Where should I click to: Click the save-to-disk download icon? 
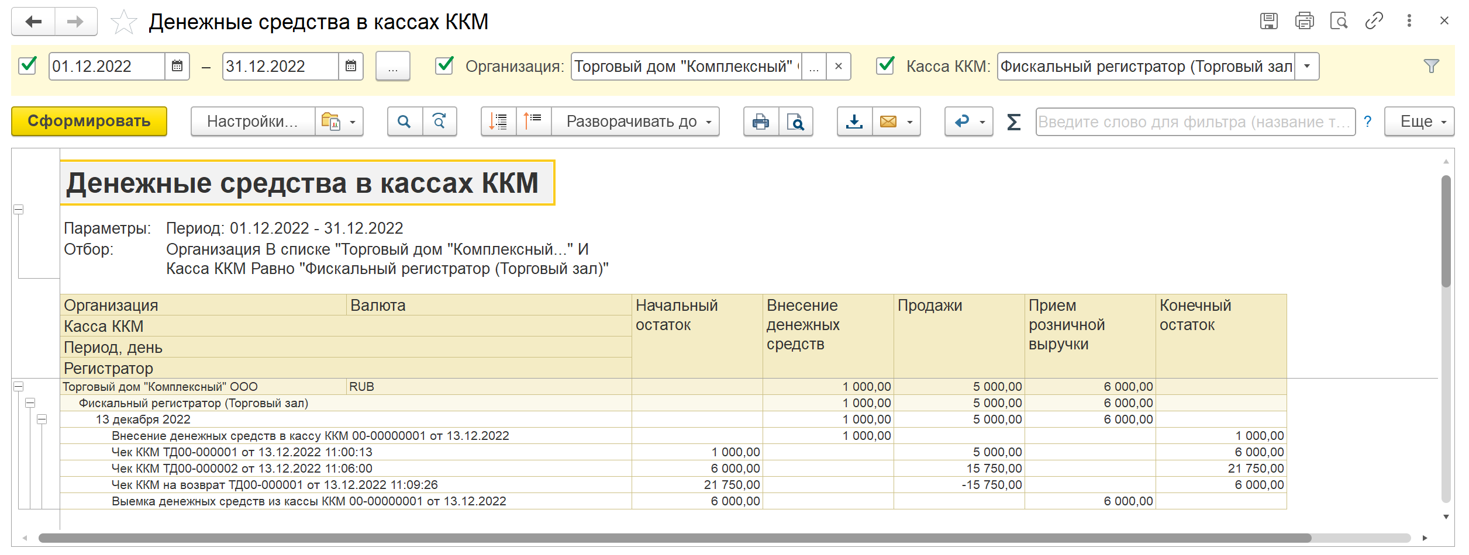pyautogui.click(x=854, y=122)
